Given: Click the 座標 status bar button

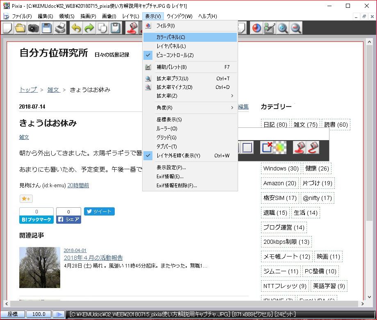Looking at the screenshot, I should click(13, 314).
